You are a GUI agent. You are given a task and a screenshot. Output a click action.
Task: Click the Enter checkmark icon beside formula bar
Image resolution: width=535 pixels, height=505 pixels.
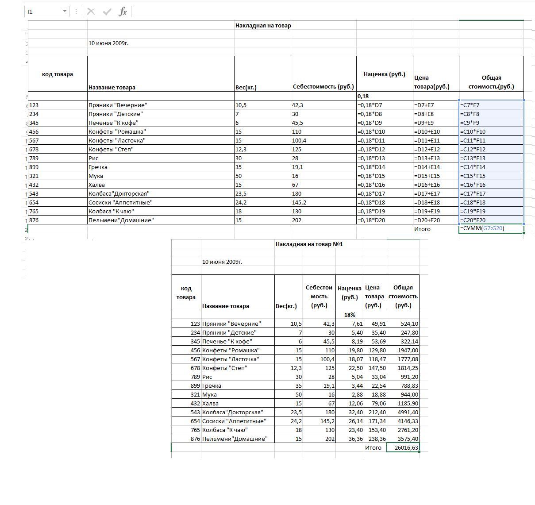pos(107,12)
